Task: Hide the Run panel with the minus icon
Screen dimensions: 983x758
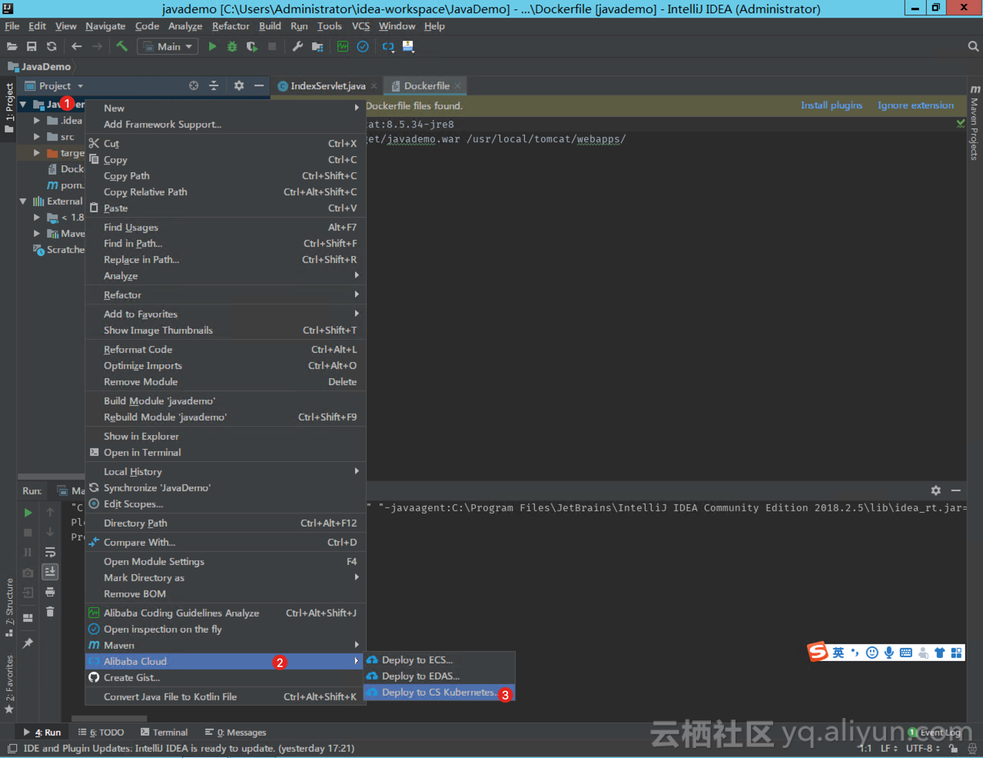Action: [955, 490]
